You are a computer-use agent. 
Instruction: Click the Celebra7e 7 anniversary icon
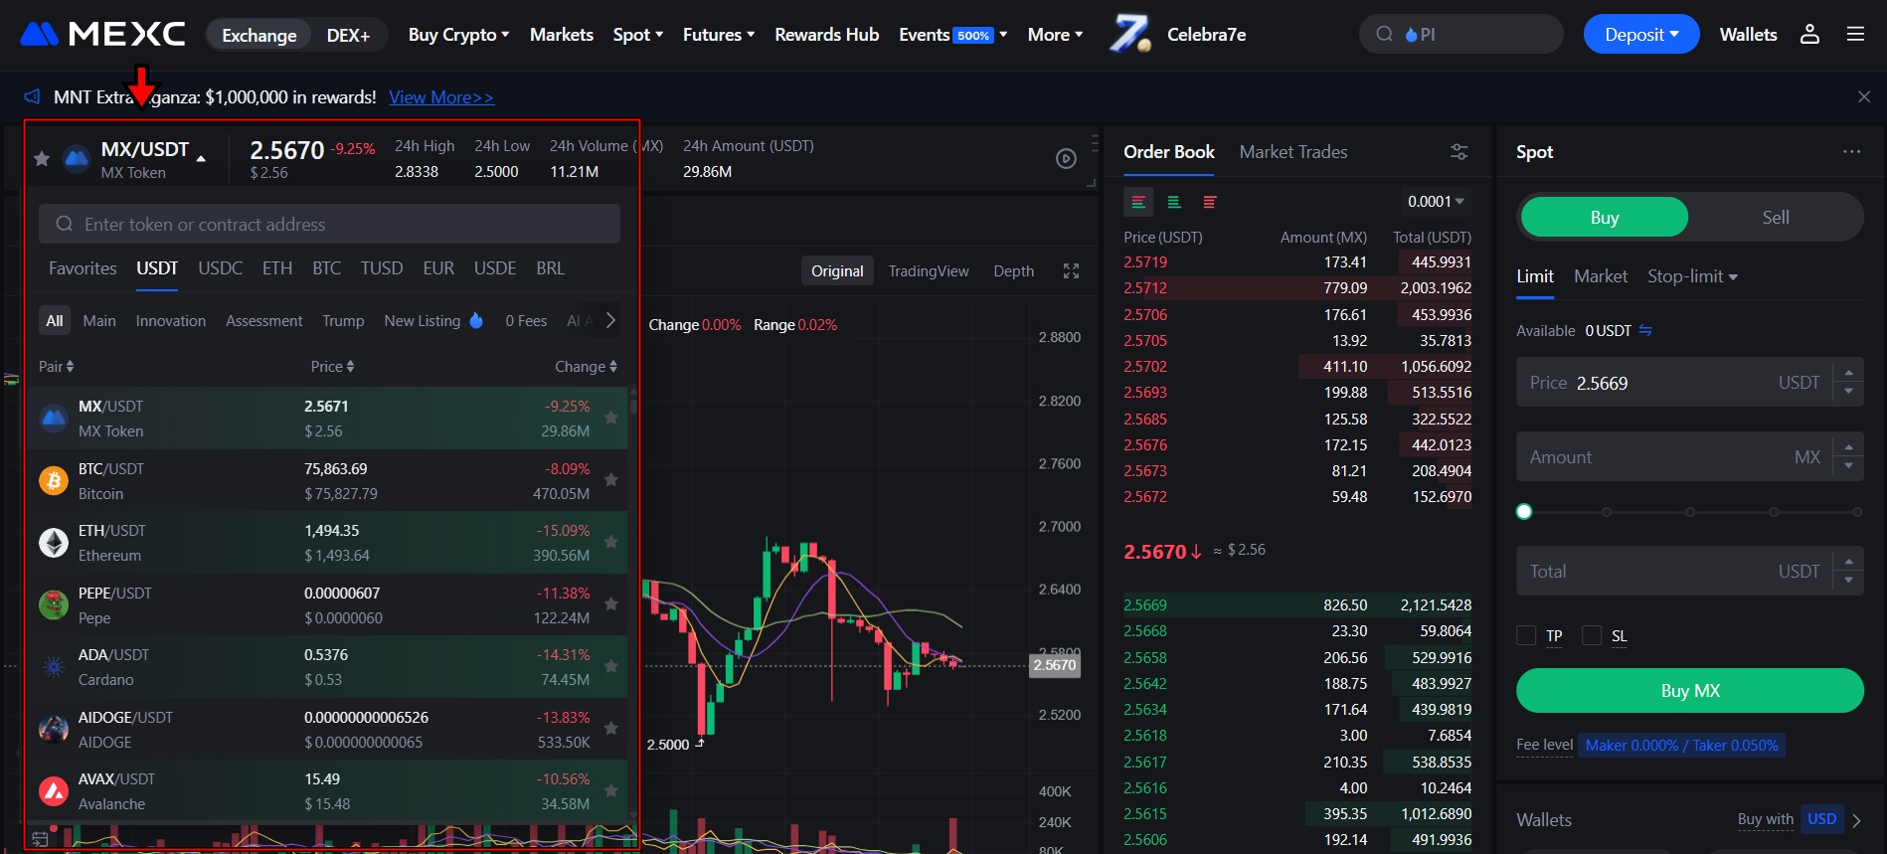pos(1130,34)
